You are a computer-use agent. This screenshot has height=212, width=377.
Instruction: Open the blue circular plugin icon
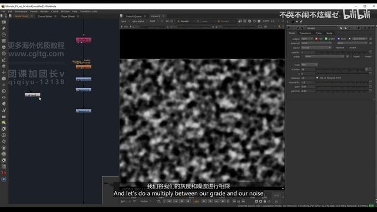tap(4, 179)
